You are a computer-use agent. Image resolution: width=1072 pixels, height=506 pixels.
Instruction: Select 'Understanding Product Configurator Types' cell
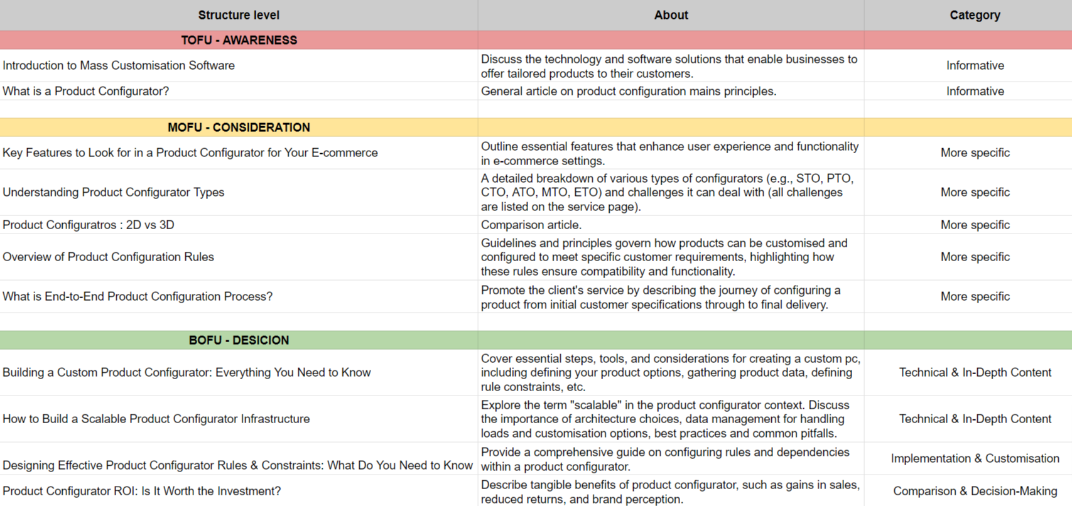pyautogui.click(x=114, y=192)
